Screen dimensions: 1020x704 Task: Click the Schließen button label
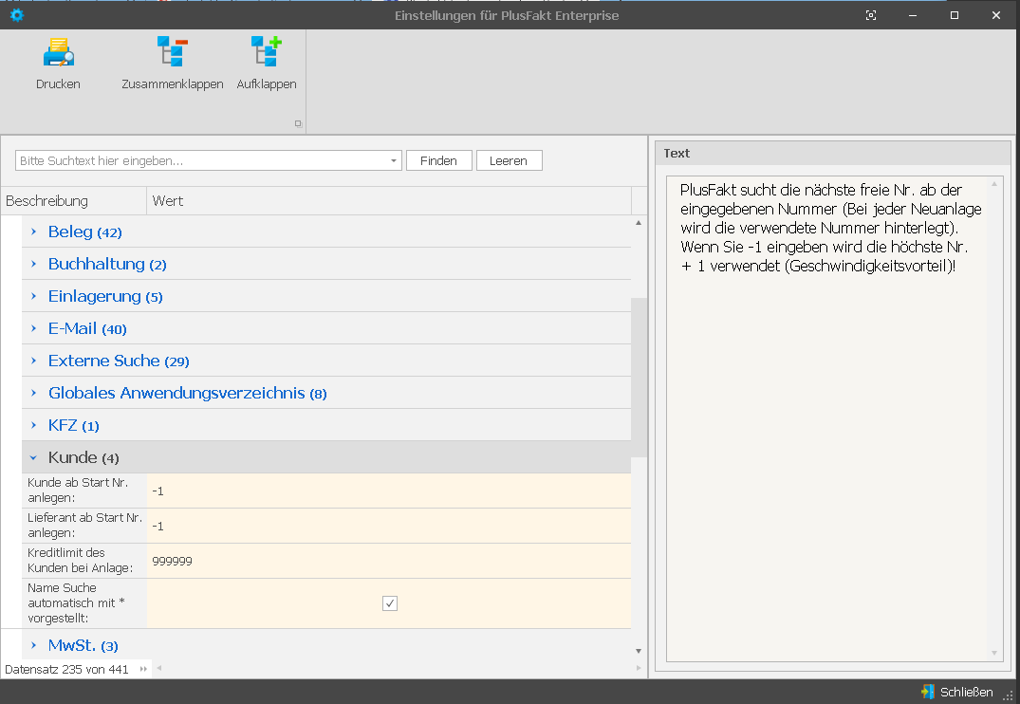click(x=967, y=692)
